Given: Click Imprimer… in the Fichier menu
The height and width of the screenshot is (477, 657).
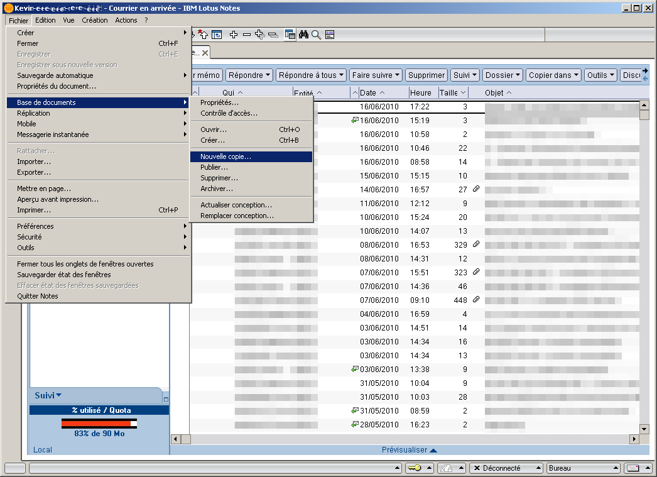Looking at the screenshot, I should click(98, 210).
